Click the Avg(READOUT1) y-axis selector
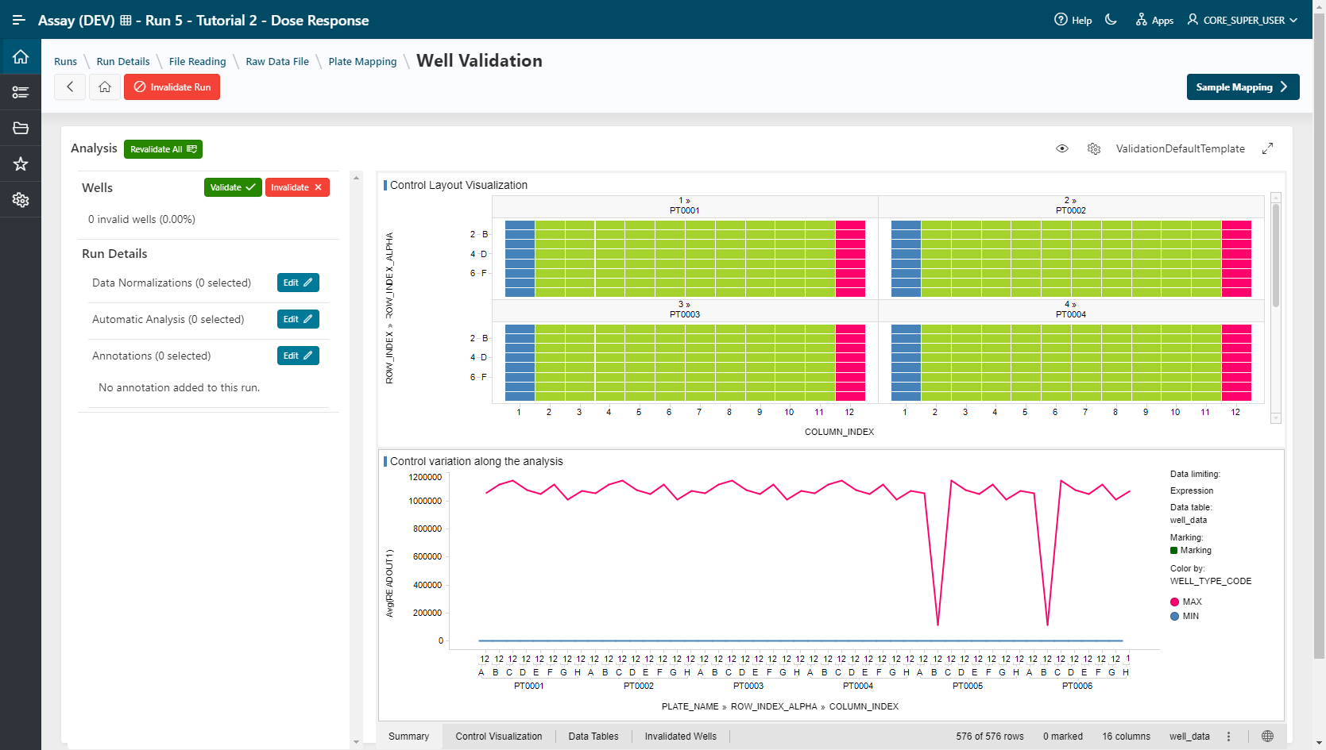 (x=389, y=583)
